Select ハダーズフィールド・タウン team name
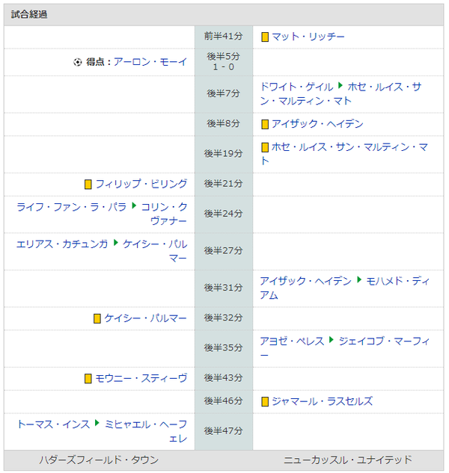The image size is (449, 473). click(x=99, y=460)
